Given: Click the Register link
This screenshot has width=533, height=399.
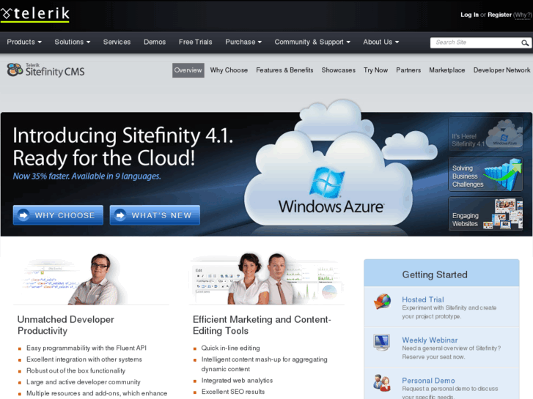Looking at the screenshot, I should (499, 15).
